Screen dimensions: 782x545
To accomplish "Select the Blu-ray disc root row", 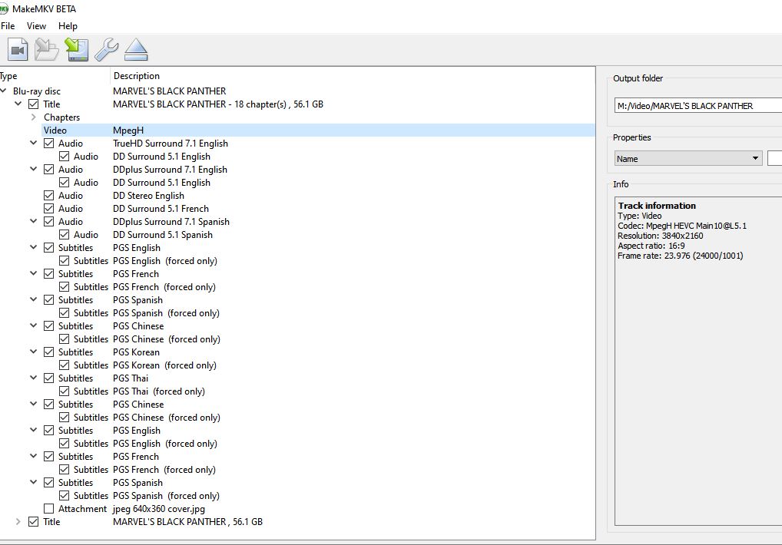I will click(298, 91).
